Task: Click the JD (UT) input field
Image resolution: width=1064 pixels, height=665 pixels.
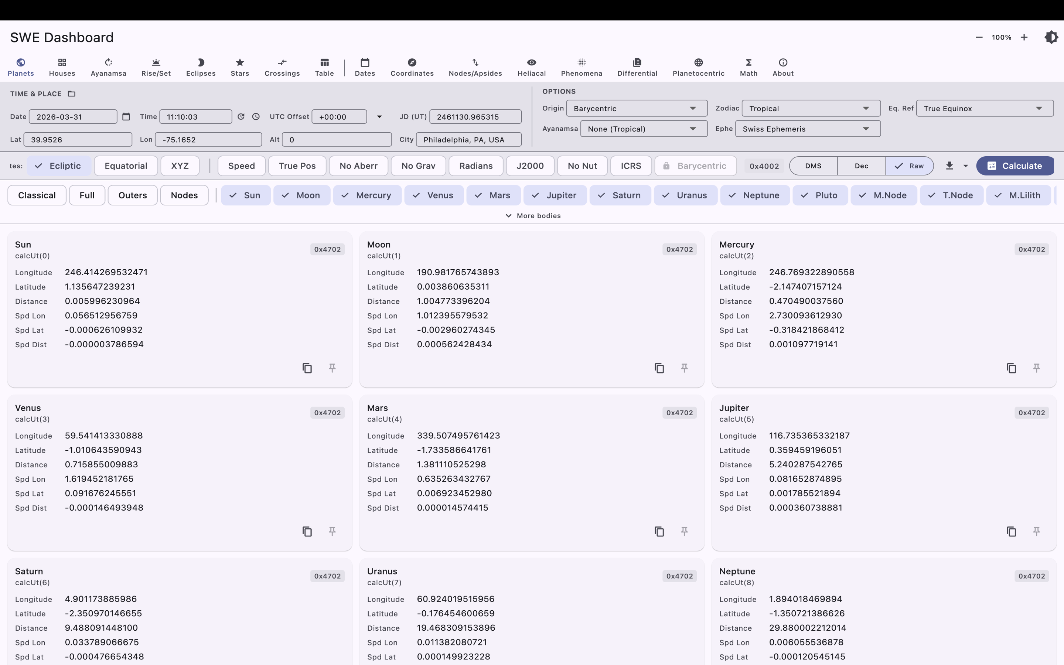Action: click(475, 116)
